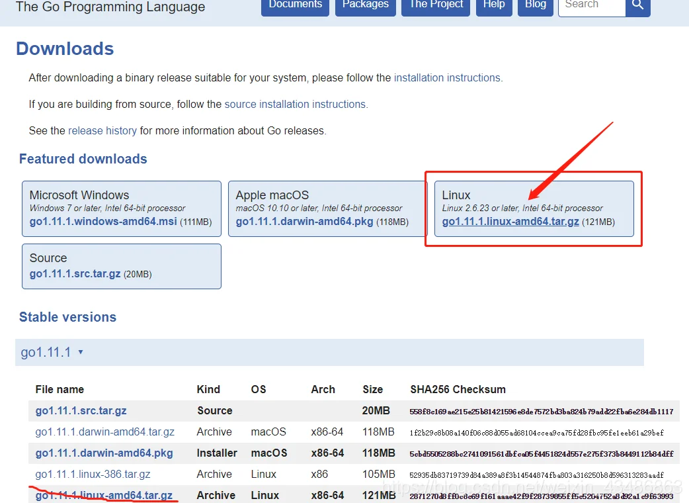
Task: Click the 105MB size cell
Action: [379, 474]
